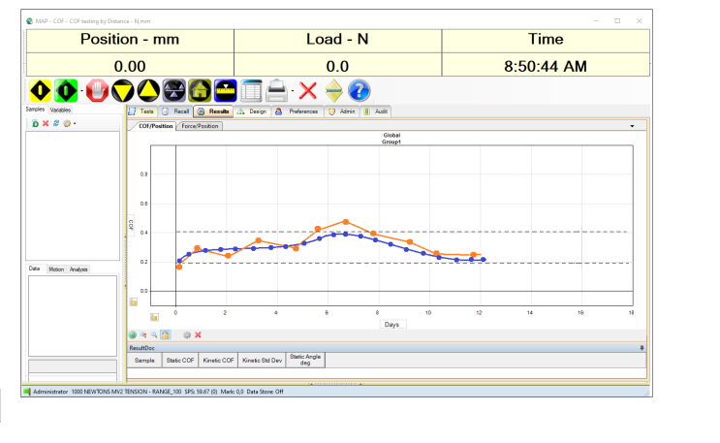Screen dimensions: 720x443
Task: Click the Static COF column header
Action: (x=180, y=360)
